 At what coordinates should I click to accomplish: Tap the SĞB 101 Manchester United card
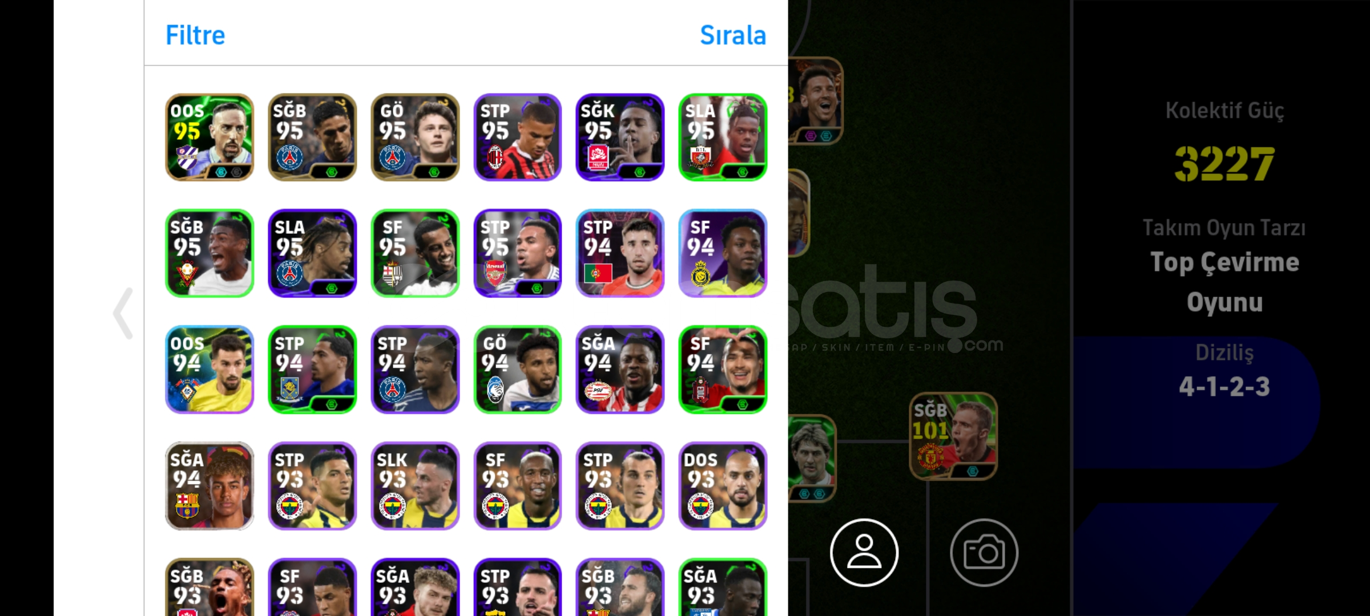click(x=953, y=436)
